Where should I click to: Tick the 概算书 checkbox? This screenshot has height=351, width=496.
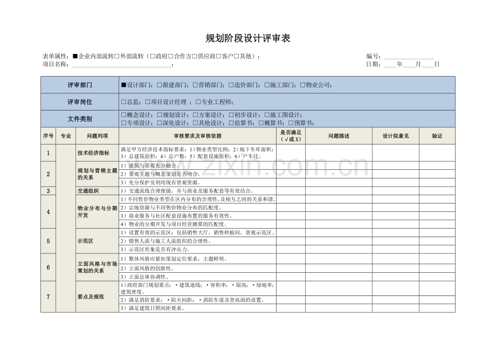pyautogui.click(x=261, y=123)
